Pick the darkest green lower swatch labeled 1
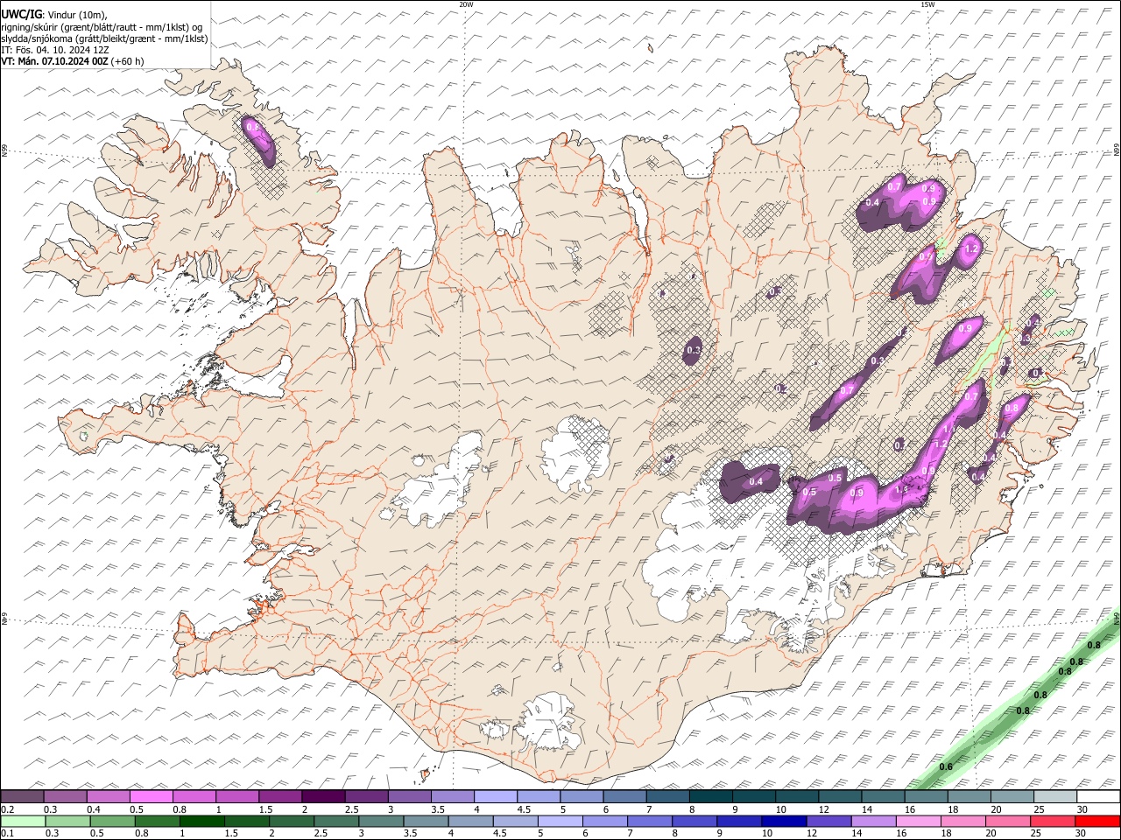This screenshot has width=1121, height=840. tap(201, 821)
